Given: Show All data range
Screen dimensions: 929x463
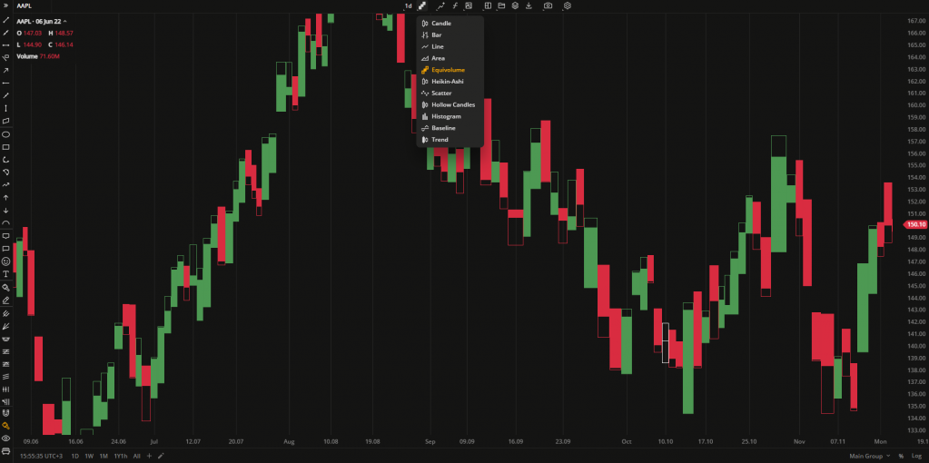Looking at the screenshot, I should 136,456.
